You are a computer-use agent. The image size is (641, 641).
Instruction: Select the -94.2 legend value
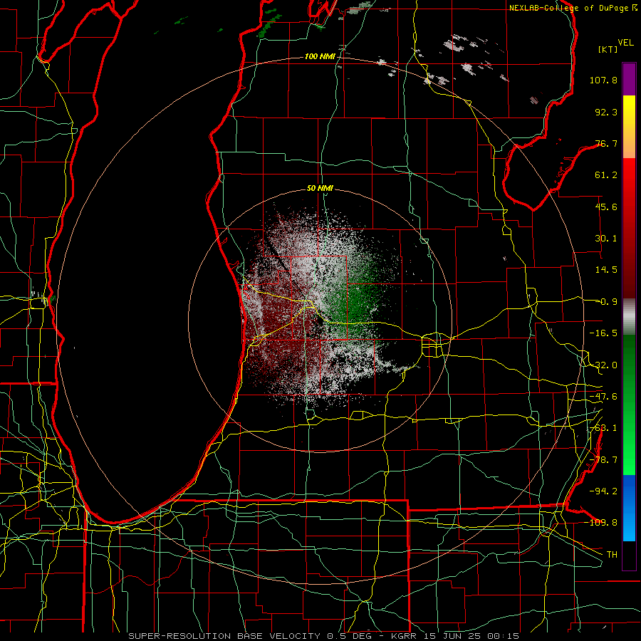603,491
